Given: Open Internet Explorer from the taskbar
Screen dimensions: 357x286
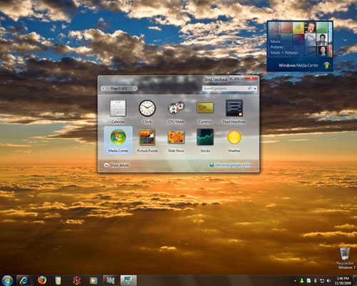Looking at the screenshot, I should [x=24, y=280].
